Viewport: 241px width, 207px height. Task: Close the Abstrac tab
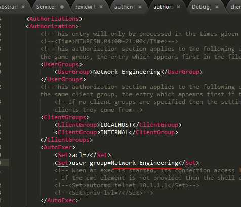pyautogui.click(x=23, y=7)
